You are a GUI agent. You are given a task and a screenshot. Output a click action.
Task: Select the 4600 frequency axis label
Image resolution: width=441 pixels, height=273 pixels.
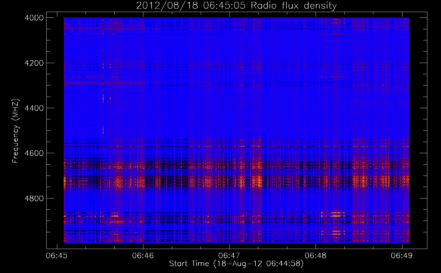pyautogui.click(x=34, y=153)
